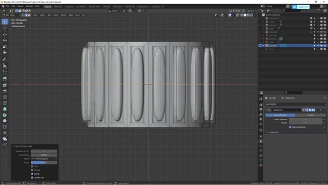Viewport: 328px width, 185px height.
Task: Collapse the Loop Cut and Slide panel
Action: pos(13,146)
